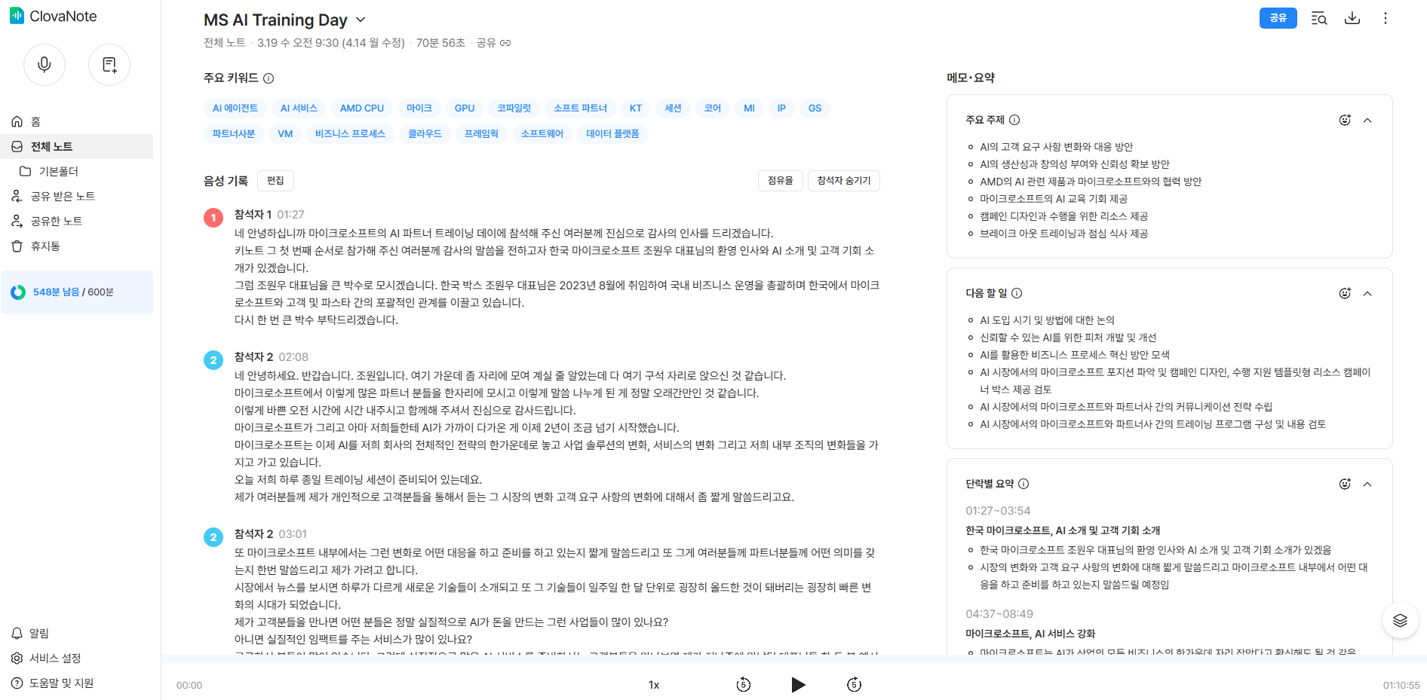Click the 548분 남음 usage indicator
Screen dimensions: 1427x700
coord(76,292)
